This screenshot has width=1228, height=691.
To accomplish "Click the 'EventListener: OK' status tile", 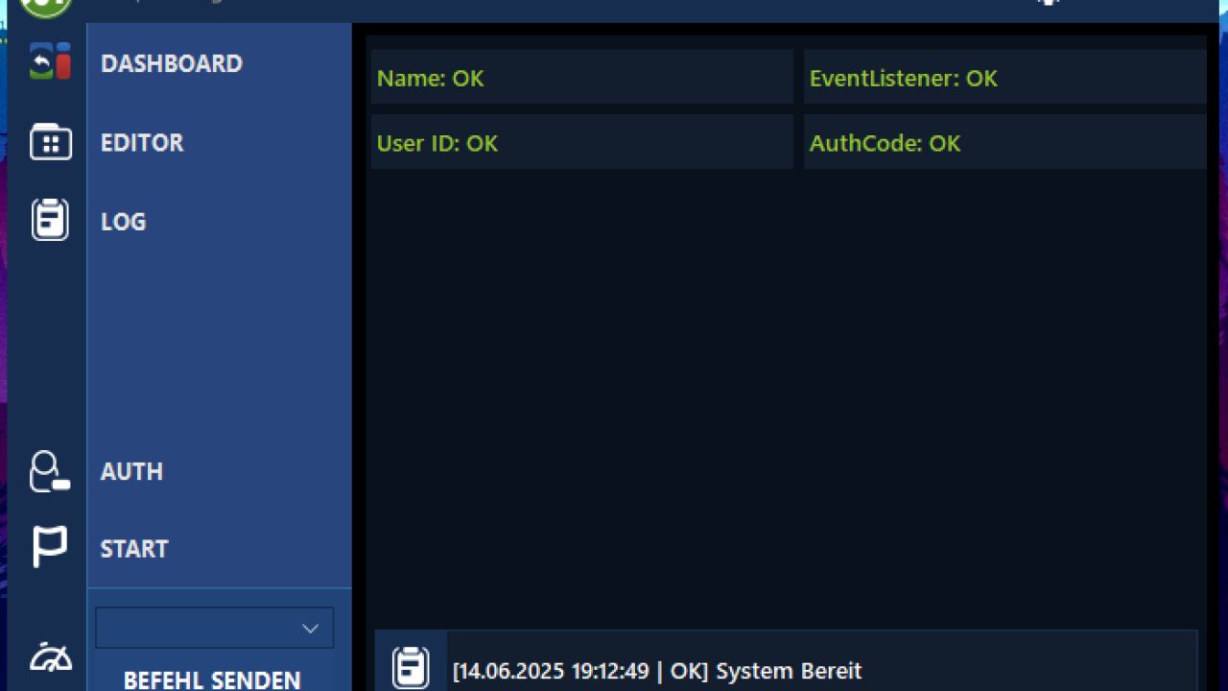I will 1004,78.
